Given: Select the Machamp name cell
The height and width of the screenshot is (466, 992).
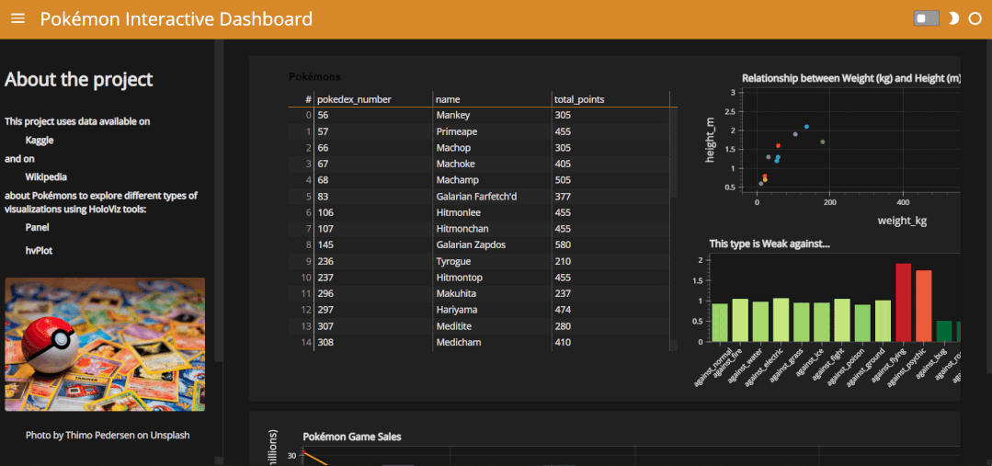Looking at the screenshot, I should (492, 180).
